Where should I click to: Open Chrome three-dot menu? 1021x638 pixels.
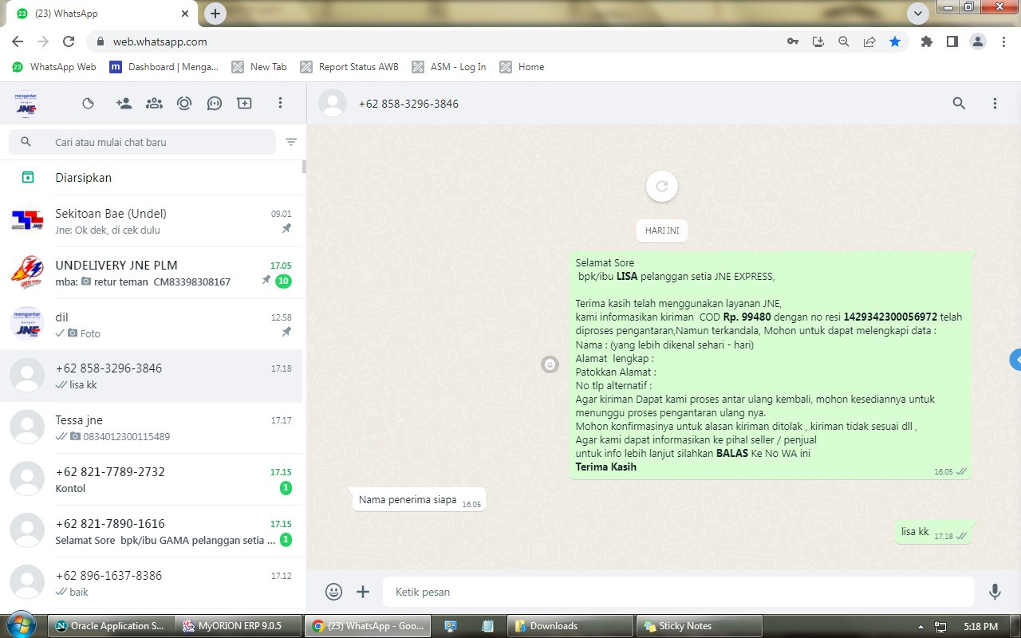(x=1004, y=41)
